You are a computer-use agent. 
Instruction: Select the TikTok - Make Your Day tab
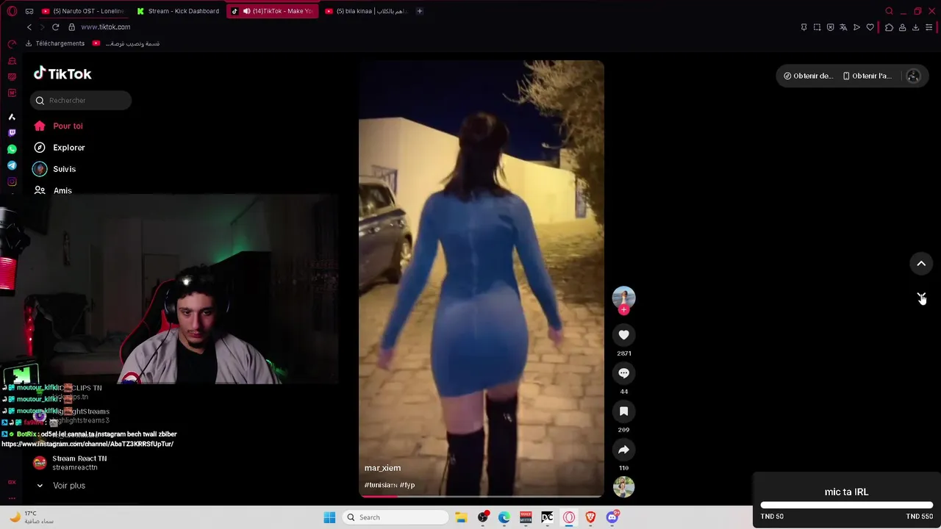pos(273,11)
